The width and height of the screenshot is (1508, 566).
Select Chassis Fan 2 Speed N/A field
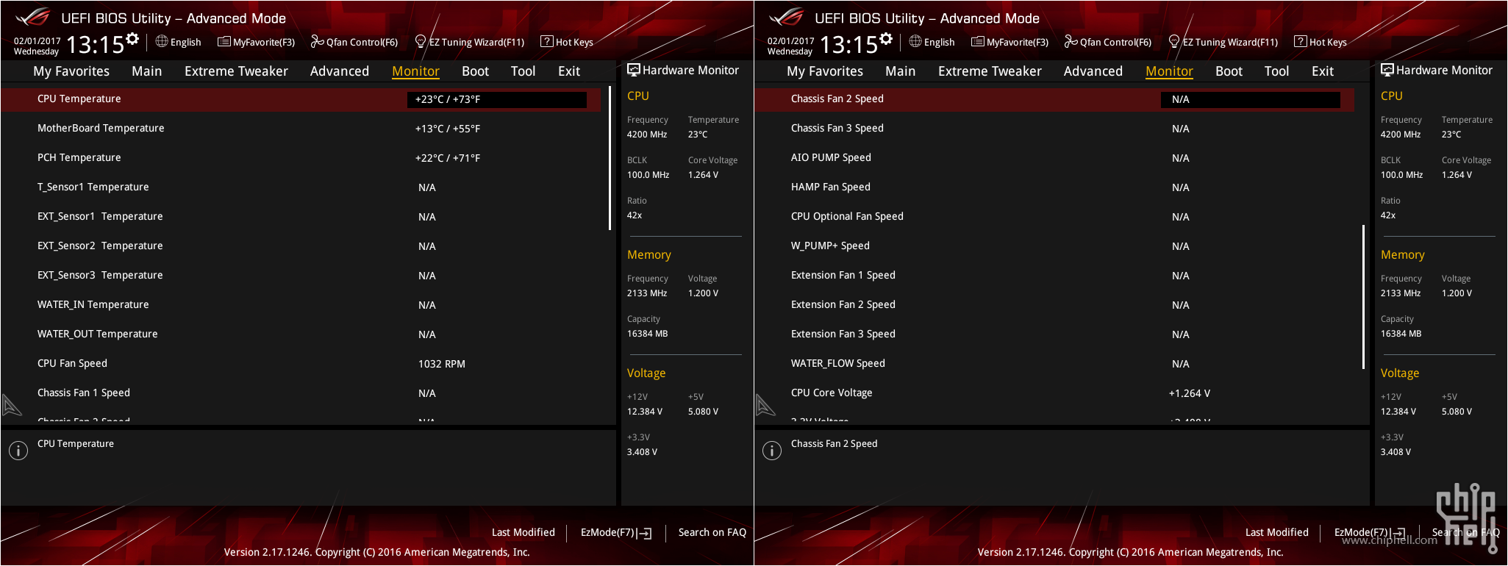pos(1251,99)
